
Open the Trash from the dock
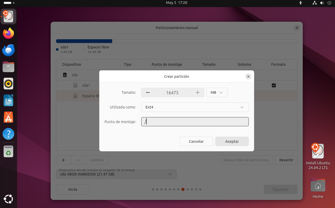(8, 151)
